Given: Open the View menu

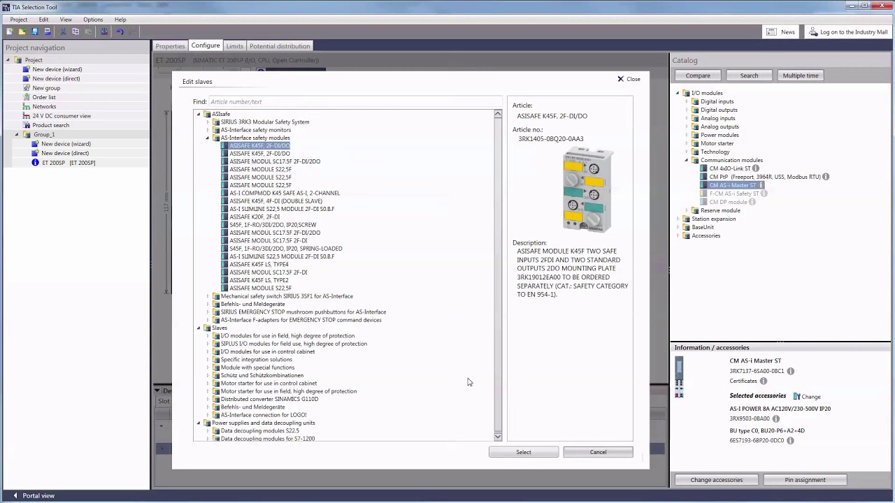Looking at the screenshot, I should click(x=66, y=20).
